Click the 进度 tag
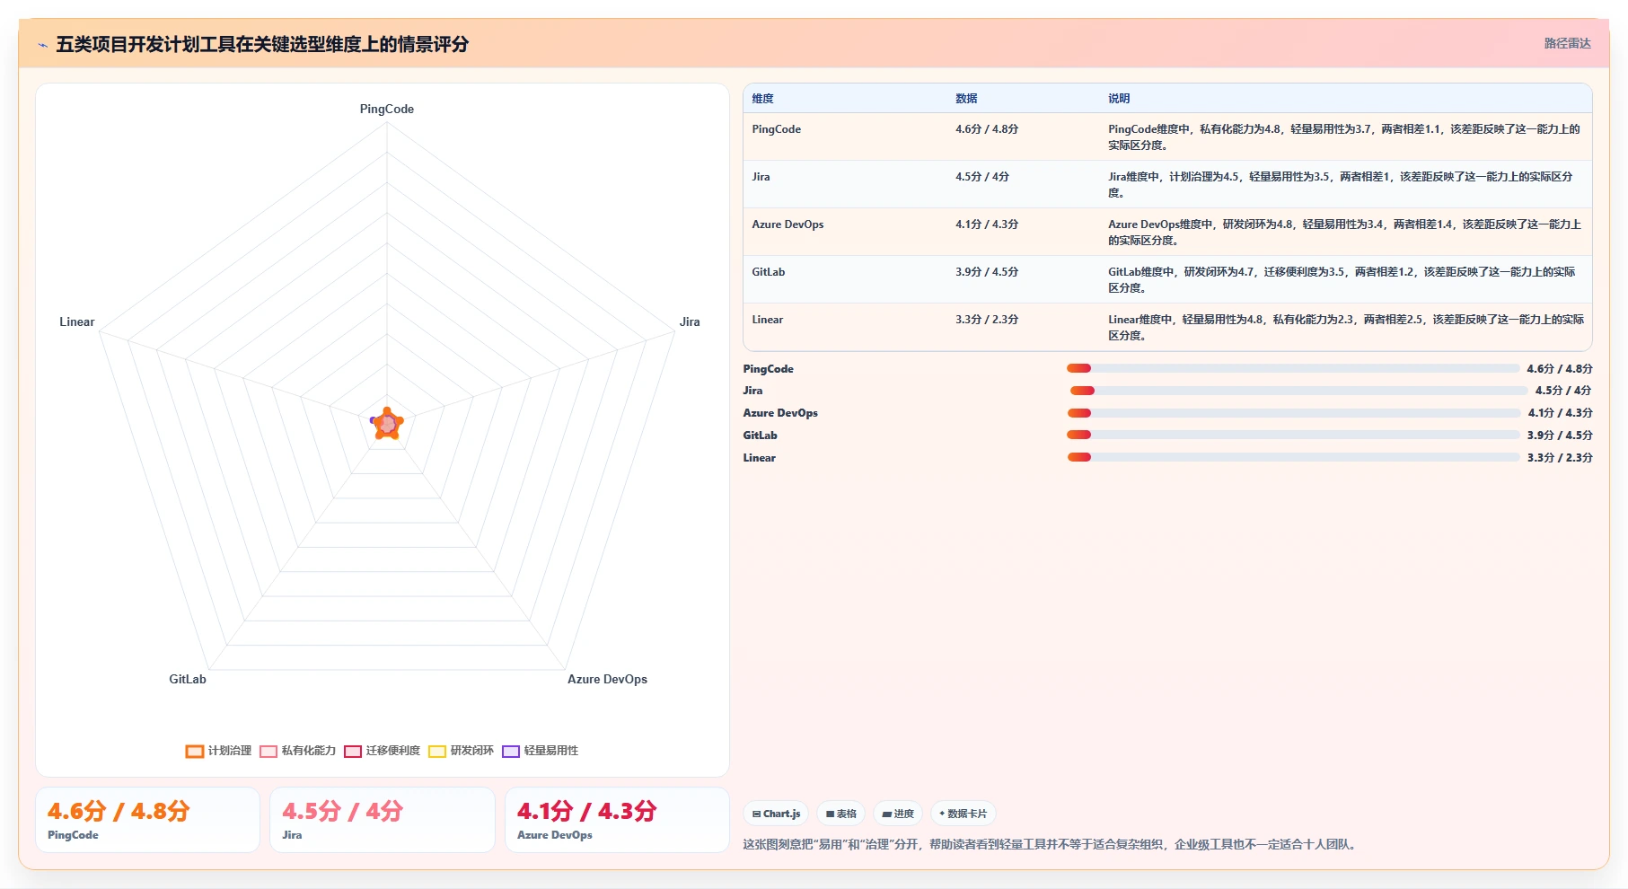 click(897, 814)
